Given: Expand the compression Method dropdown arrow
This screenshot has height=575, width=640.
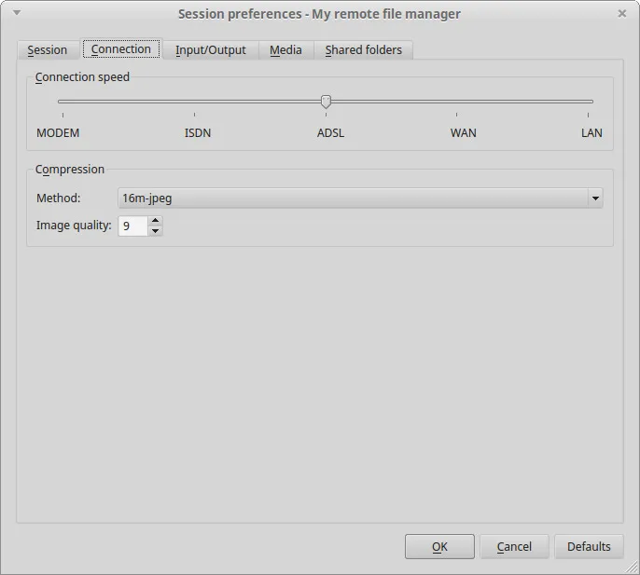Looking at the screenshot, I should (595, 199).
